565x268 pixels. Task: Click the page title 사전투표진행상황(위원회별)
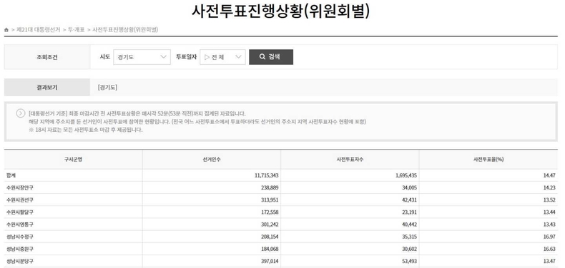tap(280, 11)
